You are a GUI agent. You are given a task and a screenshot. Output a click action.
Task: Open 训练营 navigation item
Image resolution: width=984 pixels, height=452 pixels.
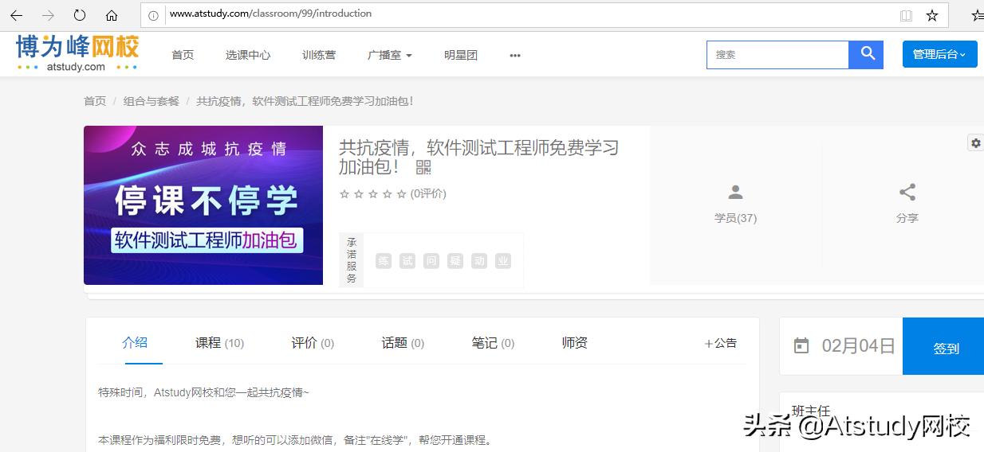319,55
